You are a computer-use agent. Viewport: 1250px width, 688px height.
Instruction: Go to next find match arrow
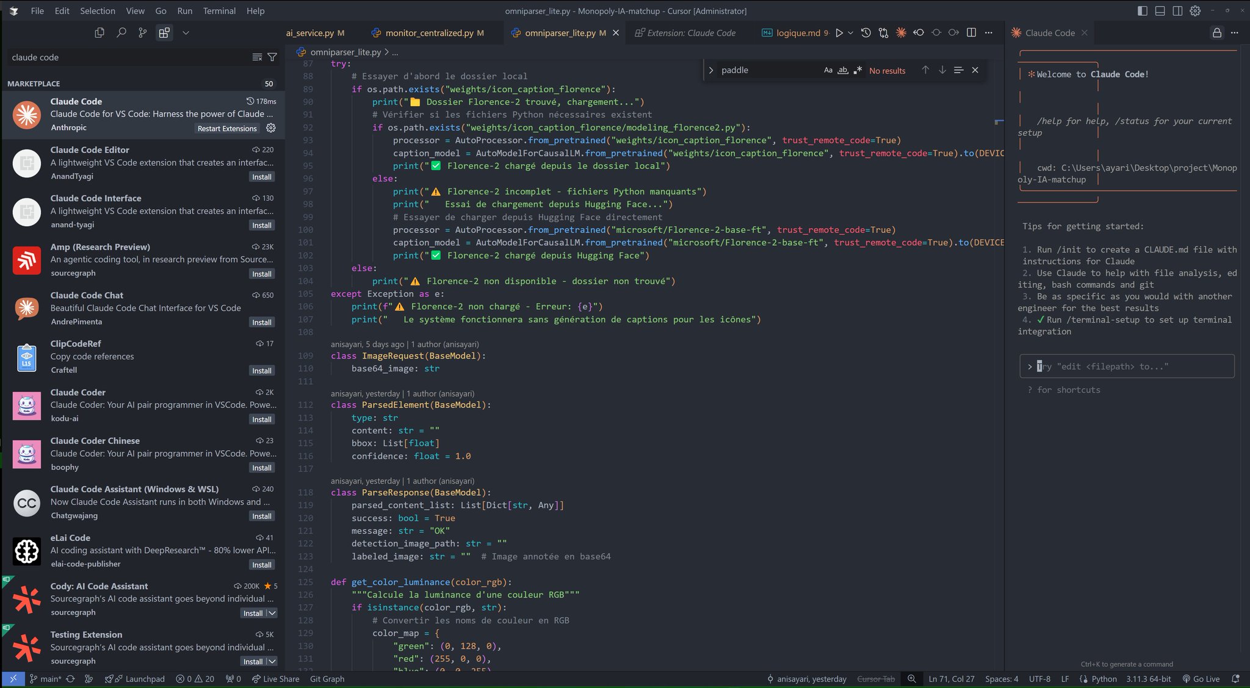point(942,70)
